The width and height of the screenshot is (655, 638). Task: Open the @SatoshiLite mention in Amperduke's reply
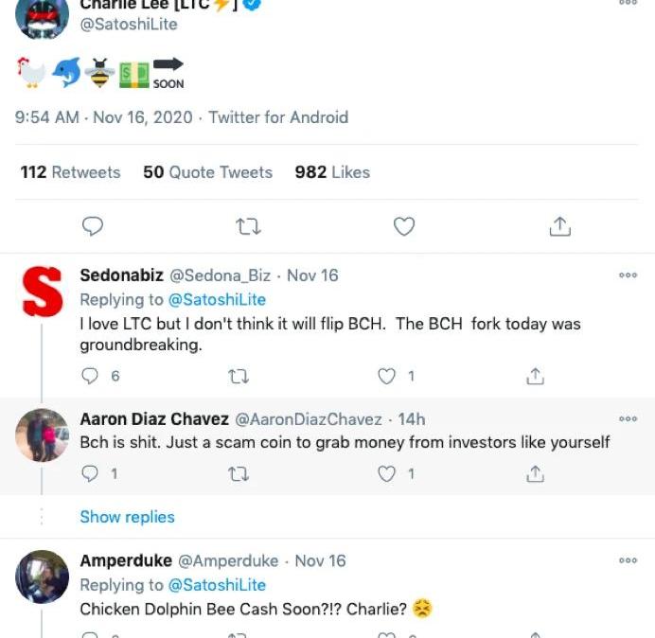(217, 585)
